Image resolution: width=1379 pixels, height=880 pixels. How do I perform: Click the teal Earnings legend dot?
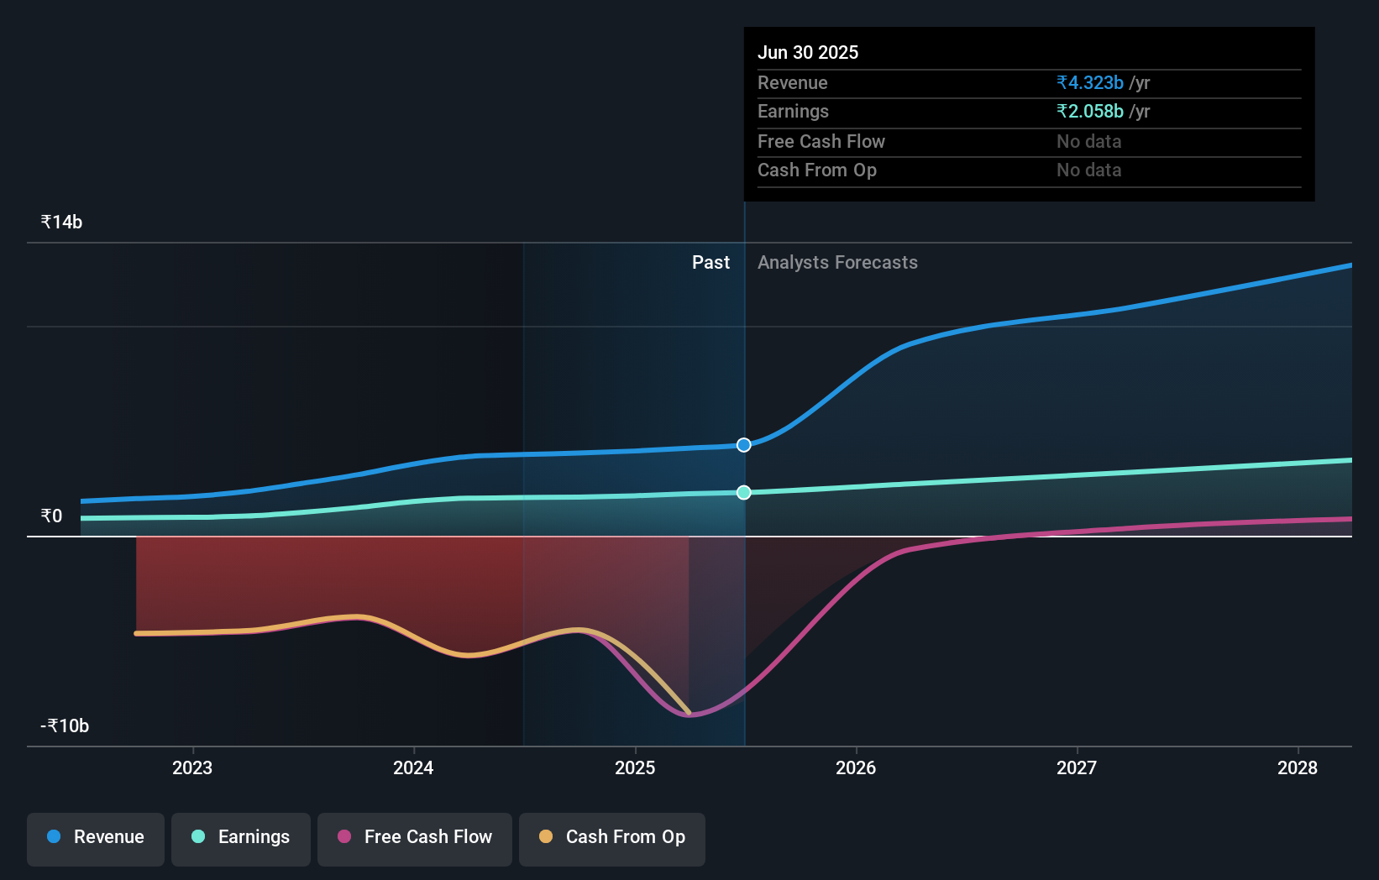[198, 836]
